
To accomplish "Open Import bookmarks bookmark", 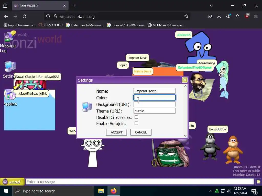I will coord(19,25).
